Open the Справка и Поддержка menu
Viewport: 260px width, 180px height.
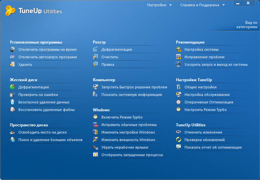tap(199, 5)
